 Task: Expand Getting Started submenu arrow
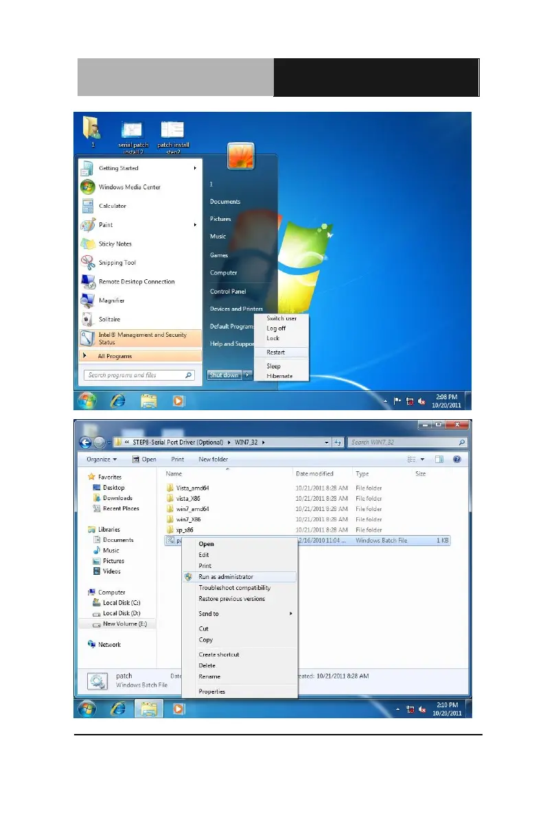(x=195, y=168)
